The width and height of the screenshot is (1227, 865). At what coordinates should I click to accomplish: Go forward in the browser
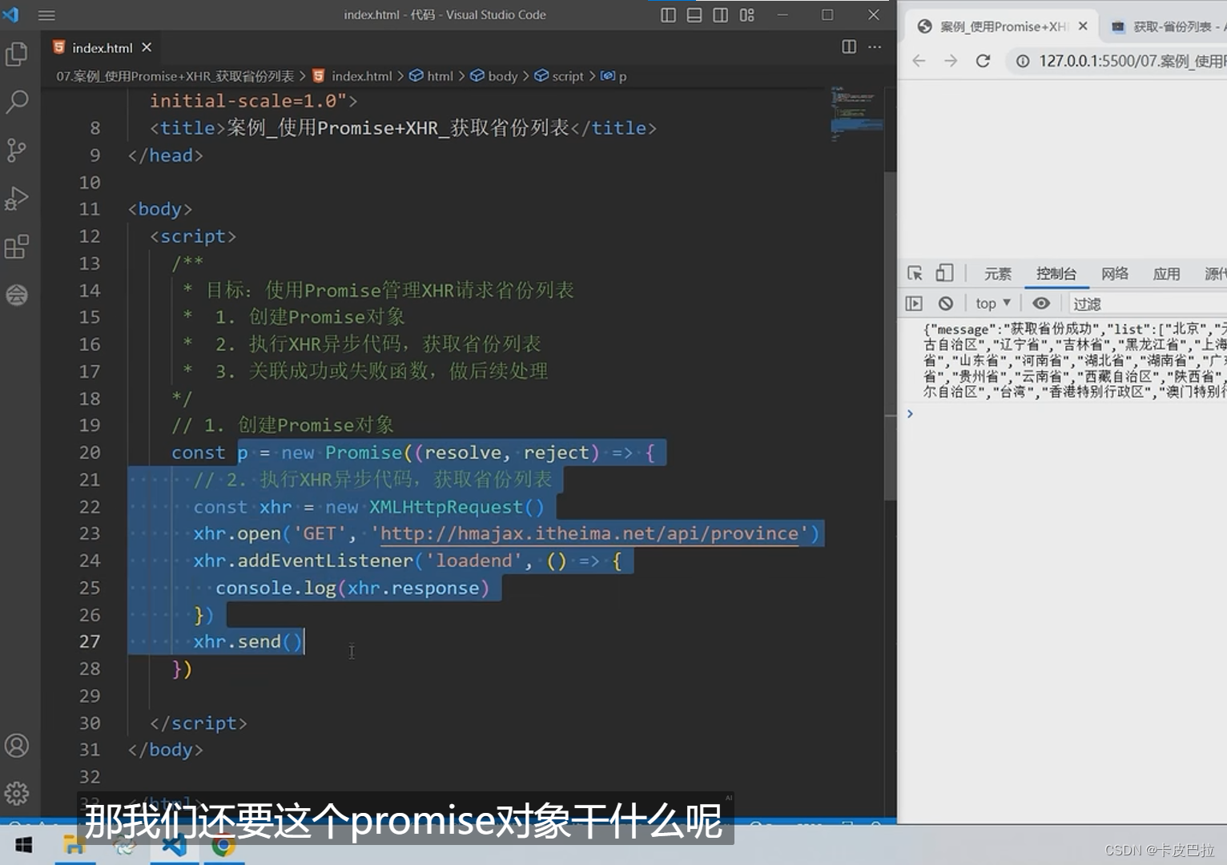pos(951,61)
